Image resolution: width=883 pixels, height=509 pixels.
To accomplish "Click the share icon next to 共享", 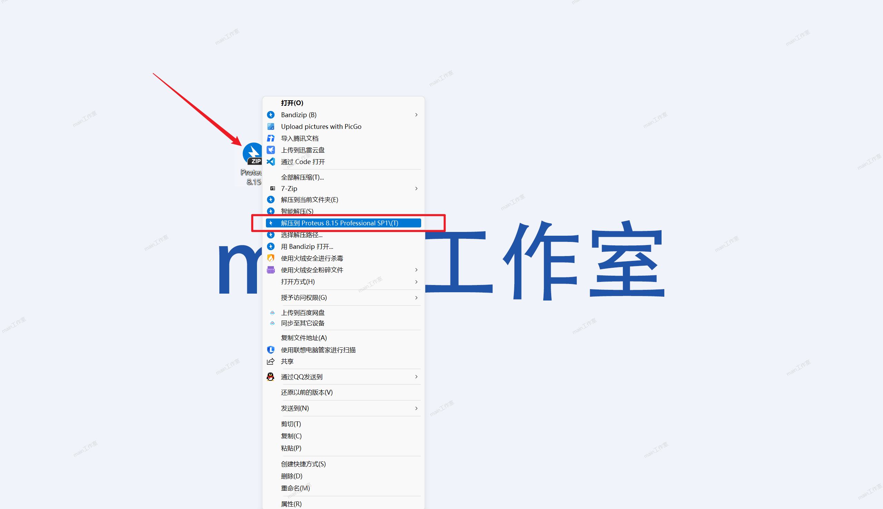I will [271, 361].
